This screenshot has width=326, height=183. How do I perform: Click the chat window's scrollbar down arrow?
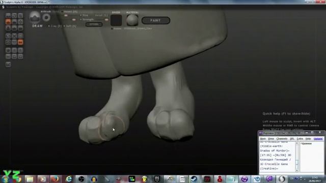coord(297,170)
